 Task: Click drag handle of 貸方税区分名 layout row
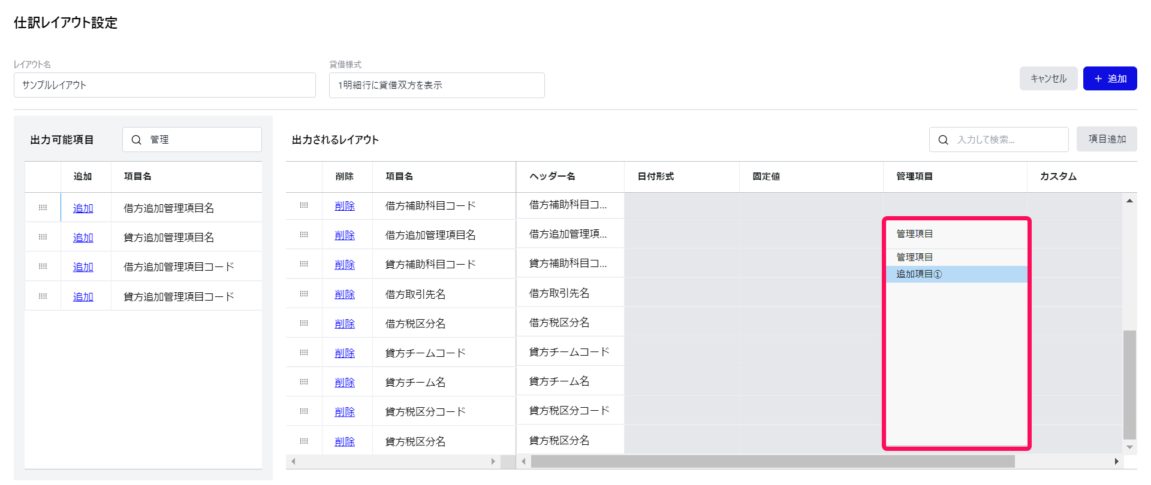[x=304, y=441]
